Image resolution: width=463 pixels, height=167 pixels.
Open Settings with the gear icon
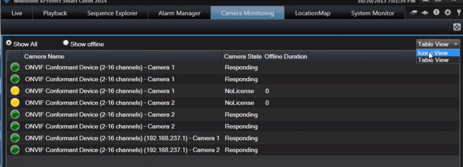[x=448, y=12]
